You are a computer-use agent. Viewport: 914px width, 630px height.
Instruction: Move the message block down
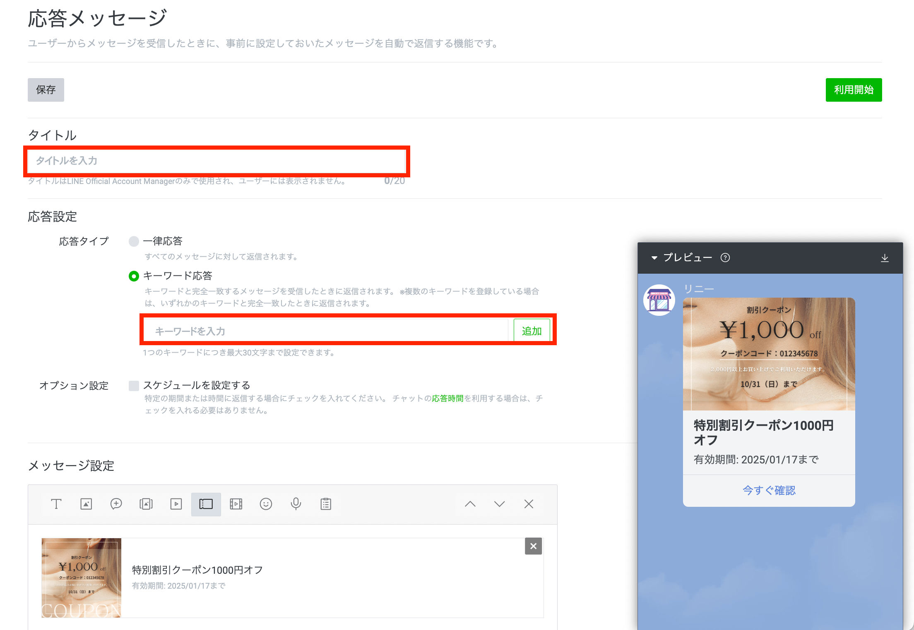point(499,504)
